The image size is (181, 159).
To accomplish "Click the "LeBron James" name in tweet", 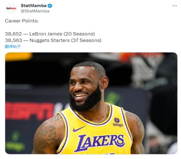I will [46, 34].
